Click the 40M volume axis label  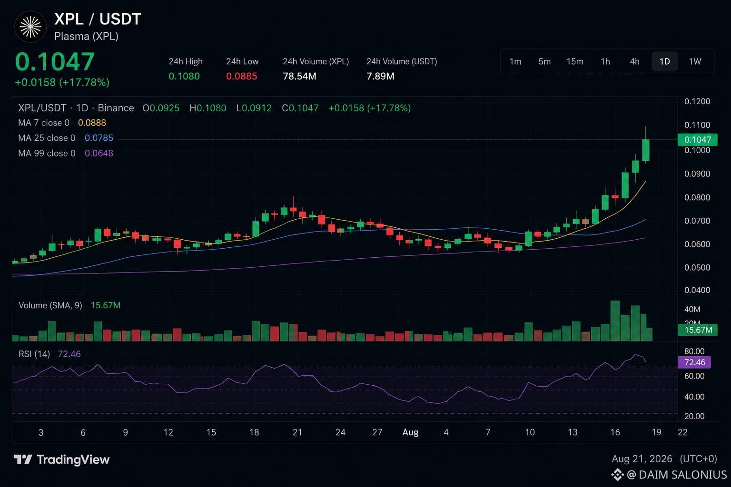692,309
